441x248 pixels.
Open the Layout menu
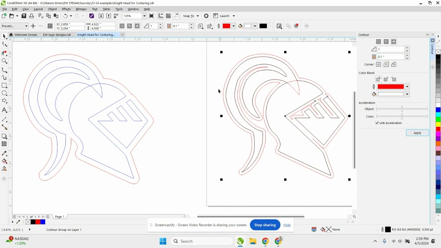[38, 9]
